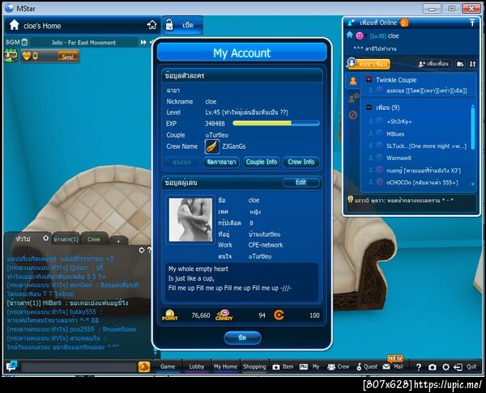
Task: Open settings gear in bottom bar
Action: 446,367
